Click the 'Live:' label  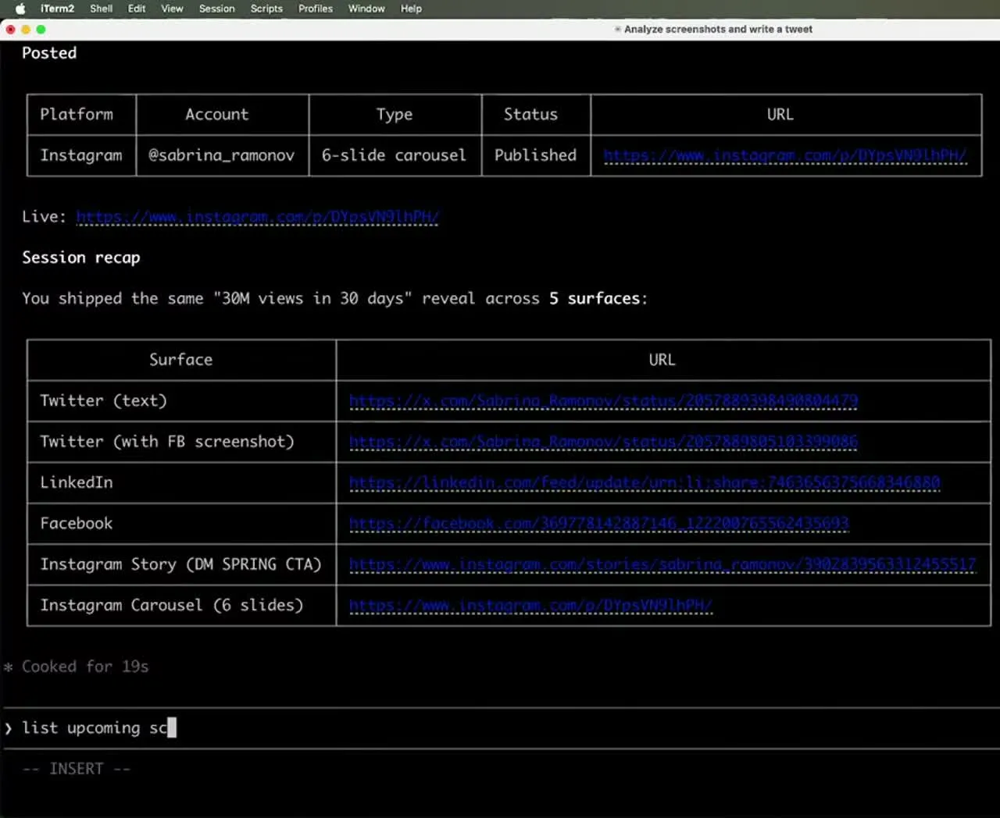click(45, 216)
